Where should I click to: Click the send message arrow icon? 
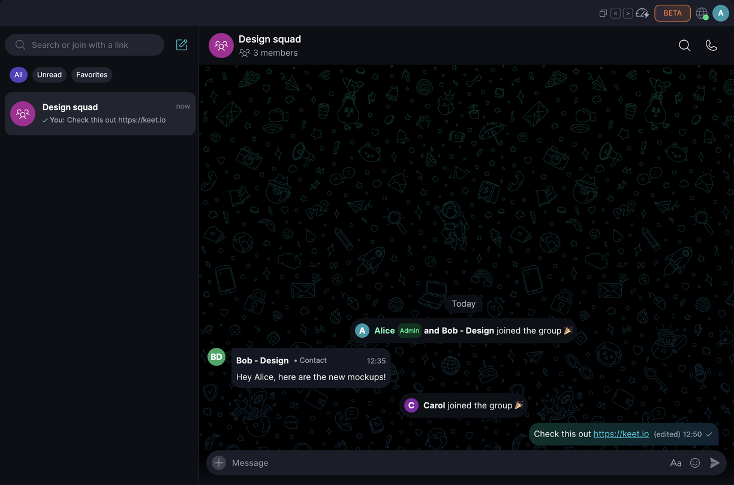(714, 463)
